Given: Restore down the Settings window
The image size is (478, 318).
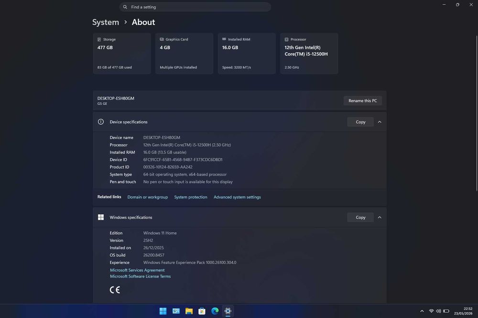Looking at the screenshot, I should coord(457,5).
